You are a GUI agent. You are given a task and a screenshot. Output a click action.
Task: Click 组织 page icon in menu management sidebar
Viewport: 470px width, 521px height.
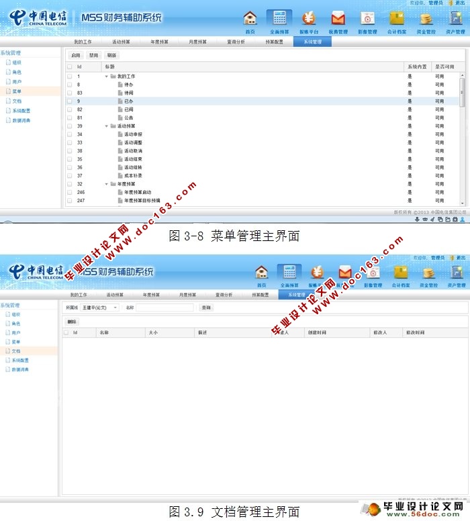click(x=8, y=62)
